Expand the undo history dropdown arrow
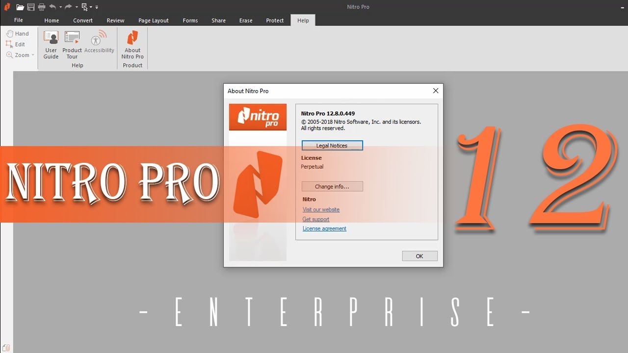 (60, 7)
